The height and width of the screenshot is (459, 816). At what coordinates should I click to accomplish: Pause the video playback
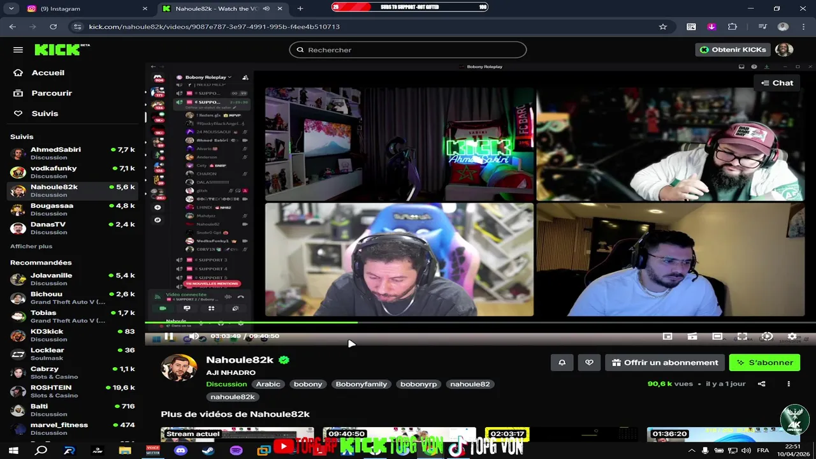168,336
